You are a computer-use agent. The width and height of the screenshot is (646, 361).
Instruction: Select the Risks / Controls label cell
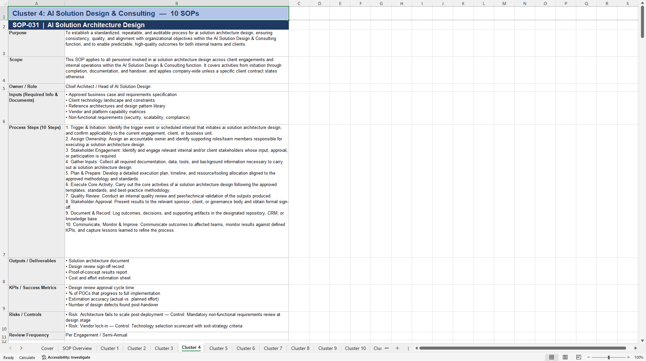36,321
